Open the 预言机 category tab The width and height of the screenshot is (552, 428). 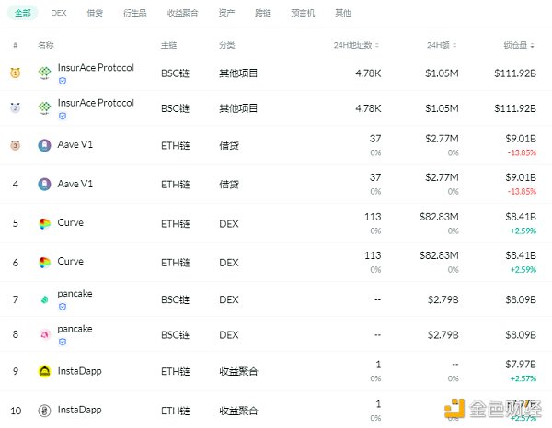(x=303, y=13)
